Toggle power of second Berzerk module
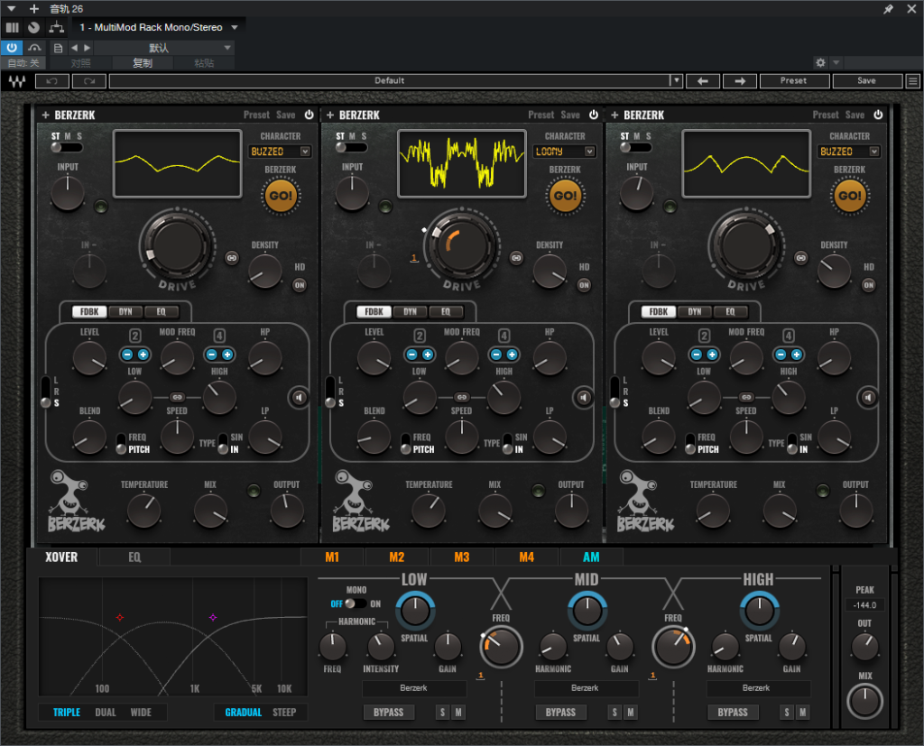This screenshot has height=746, width=924. tap(594, 115)
